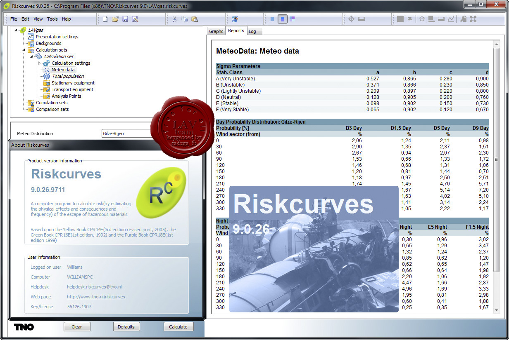The width and height of the screenshot is (509, 340).
Task: Create a new project with the blank page icon
Action: point(105,19)
